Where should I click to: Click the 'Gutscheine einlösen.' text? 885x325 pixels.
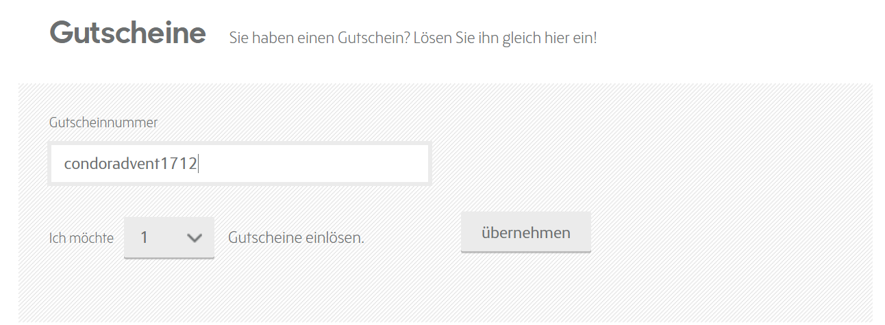pyautogui.click(x=296, y=237)
